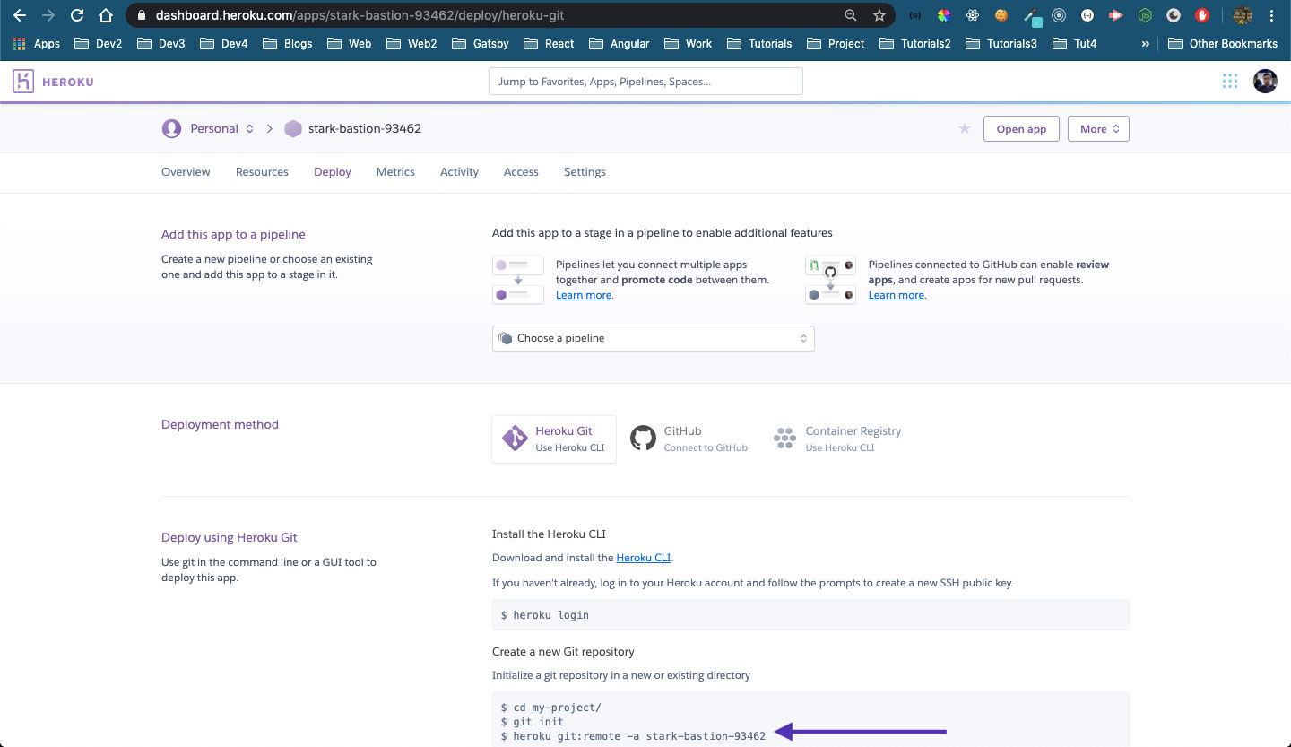Click the Heroku logo icon
This screenshot has height=747, width=1291.
pyautogui.click(x=23, y=82)
